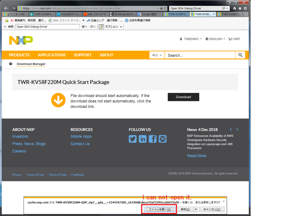
Task: Click the NXP logo
Action: click(x=21, y=40)
